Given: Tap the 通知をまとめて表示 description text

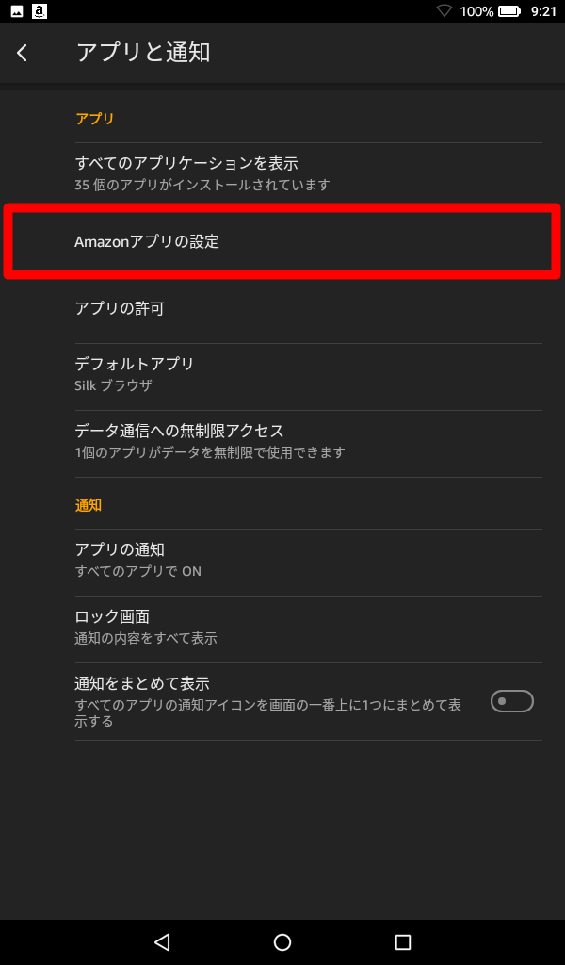Looking at the screenshot, I should [268, 712].
